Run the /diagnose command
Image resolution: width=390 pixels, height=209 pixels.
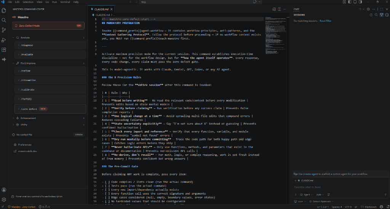pyautogui.click(x=50, y=45)
